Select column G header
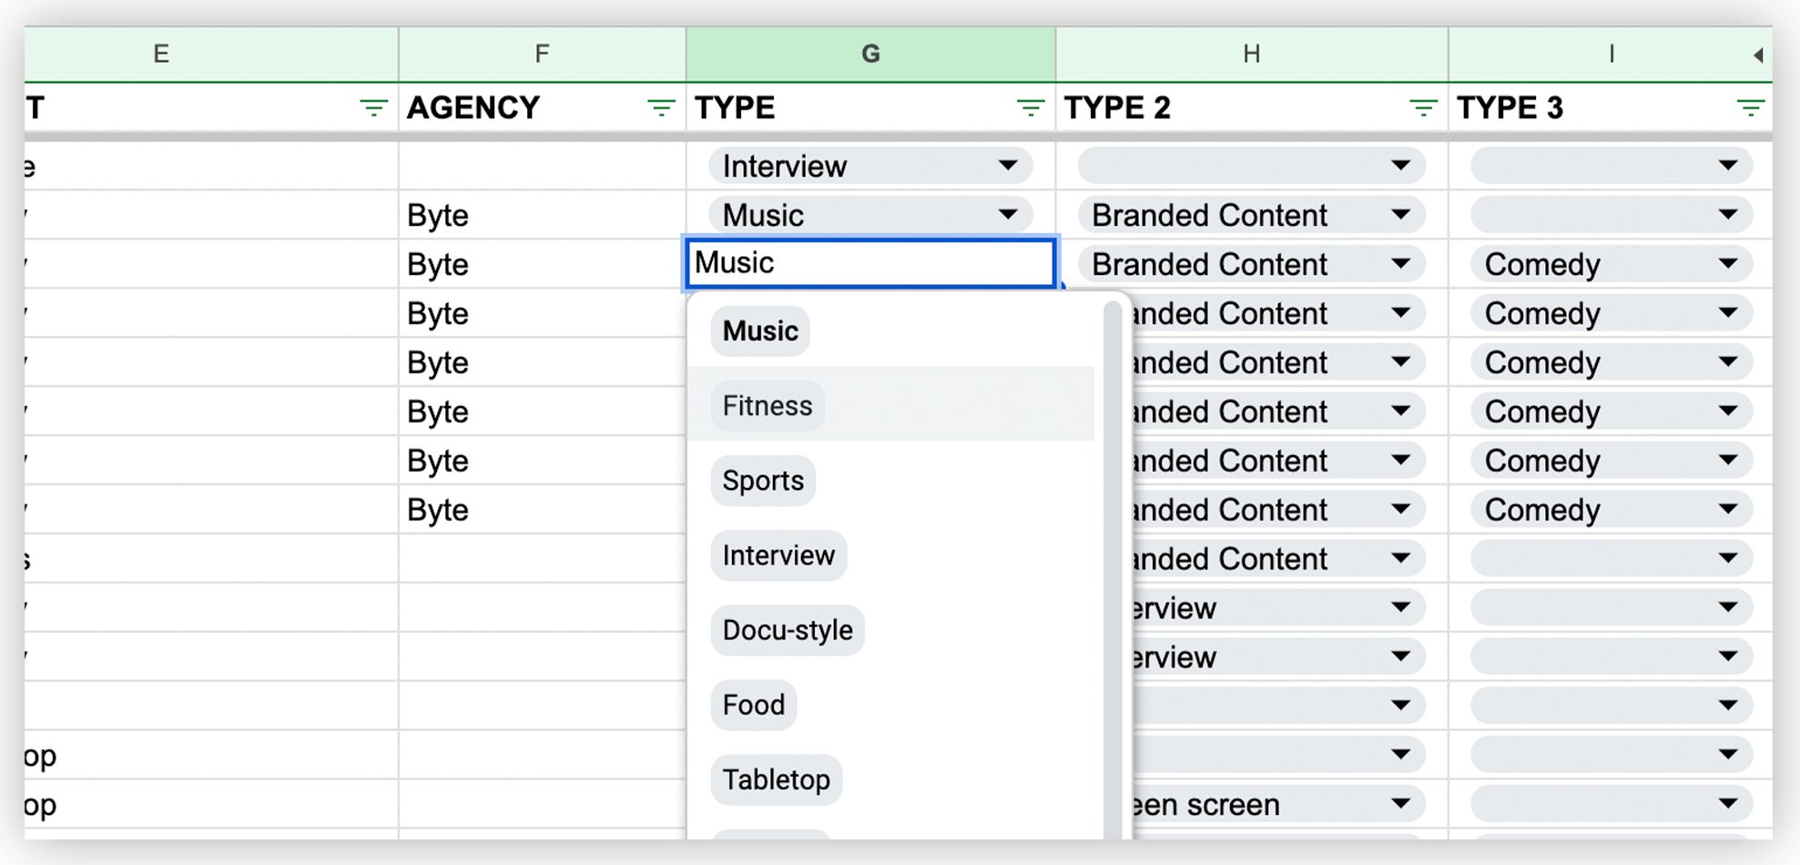 tap(870, 55)
